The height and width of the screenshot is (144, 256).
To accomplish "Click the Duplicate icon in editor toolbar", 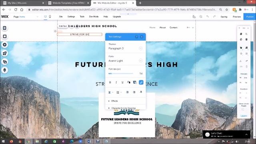I will pos(241,40).
